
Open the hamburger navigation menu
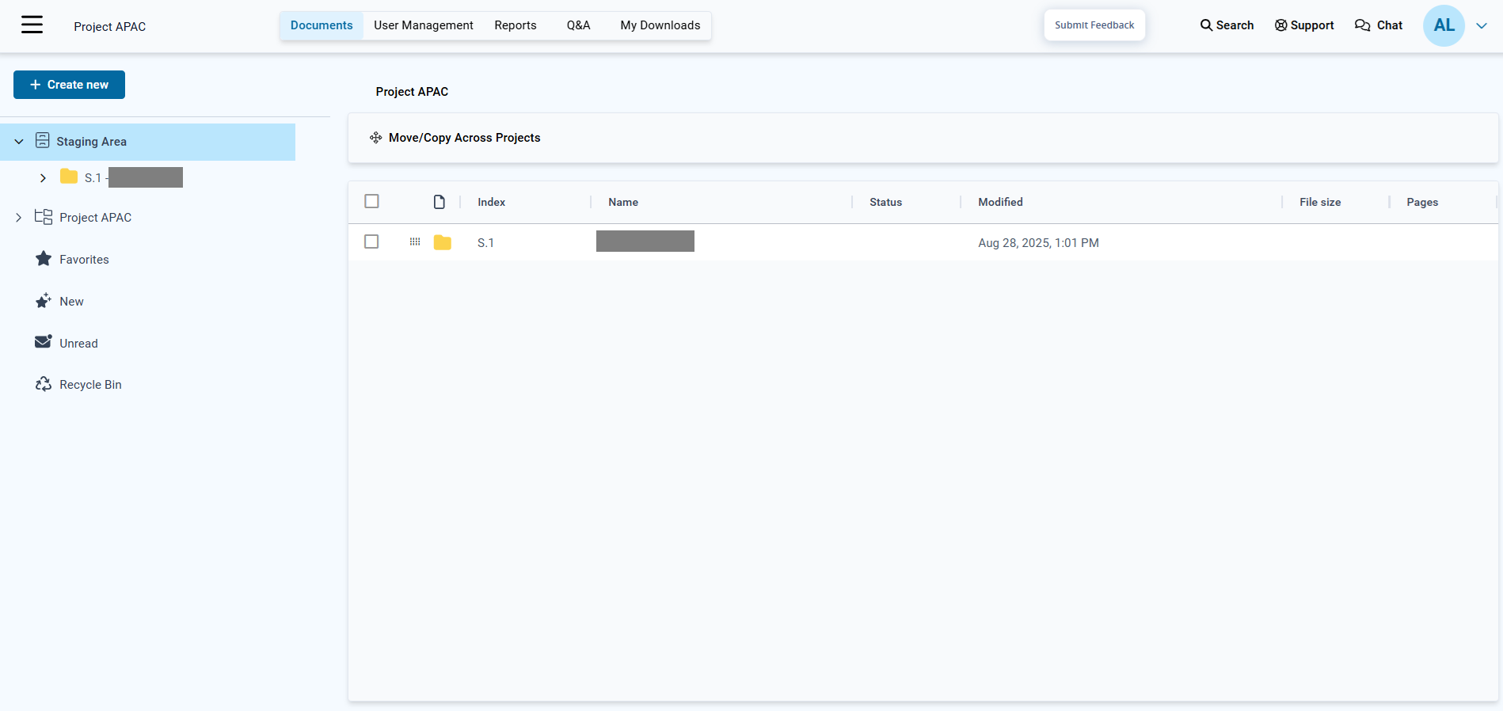pos(32,25)
